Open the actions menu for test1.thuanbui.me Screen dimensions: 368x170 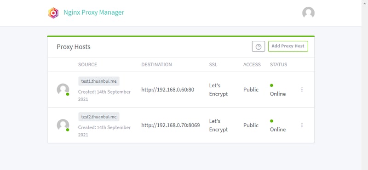302,90
